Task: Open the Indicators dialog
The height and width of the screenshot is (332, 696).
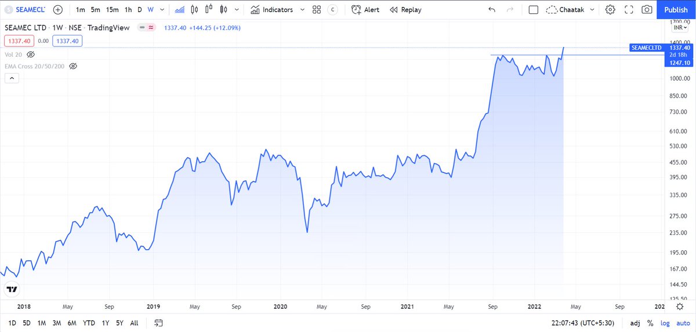Action: coord(272,10)
